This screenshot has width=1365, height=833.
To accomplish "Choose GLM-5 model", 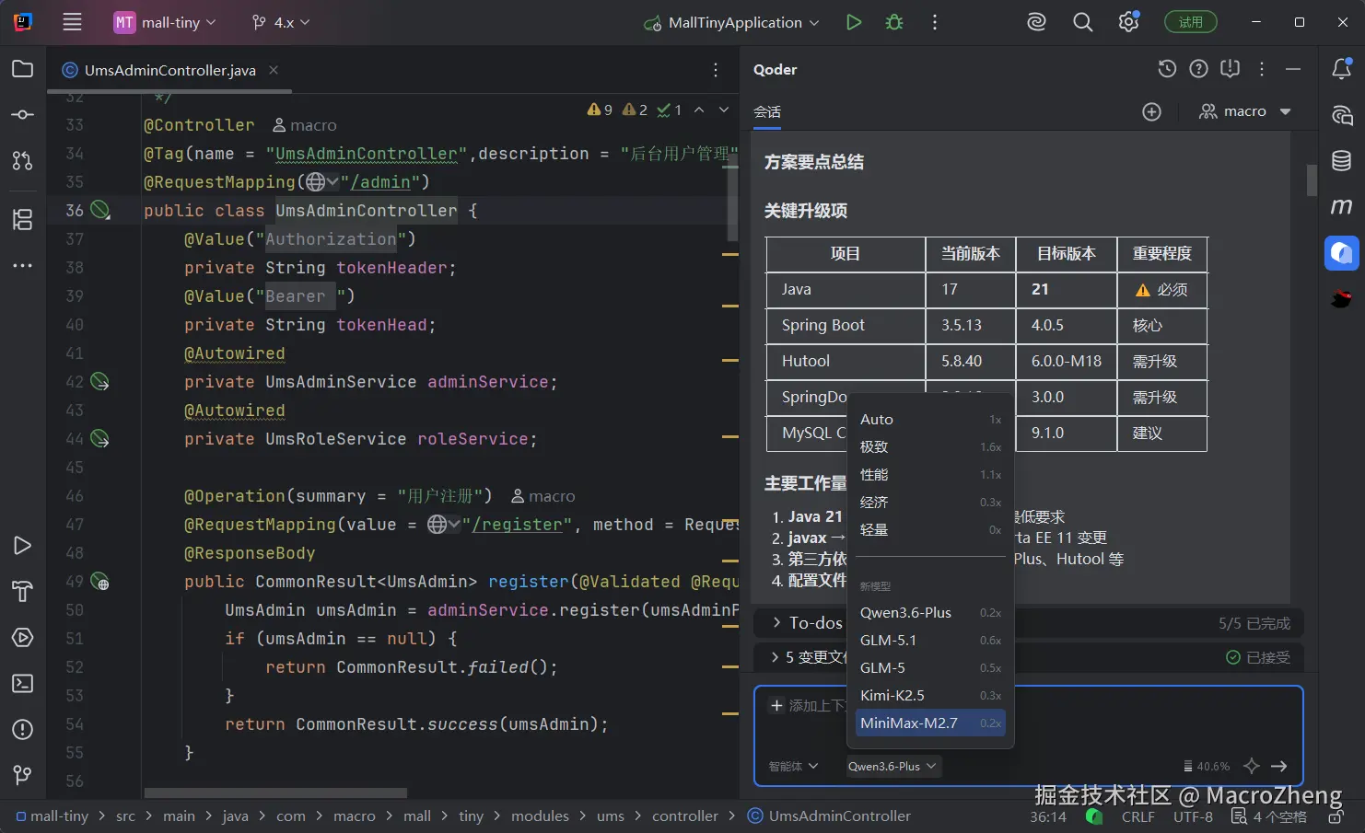I will click(x=930, y=667).
